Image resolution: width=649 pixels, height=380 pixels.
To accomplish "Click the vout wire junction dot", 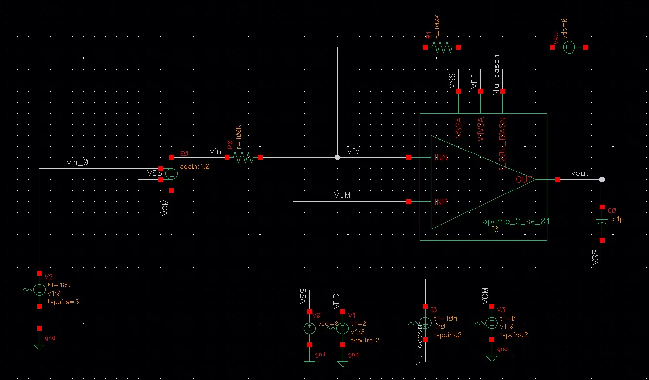I will pyautogui.click(x=603, y=179).
